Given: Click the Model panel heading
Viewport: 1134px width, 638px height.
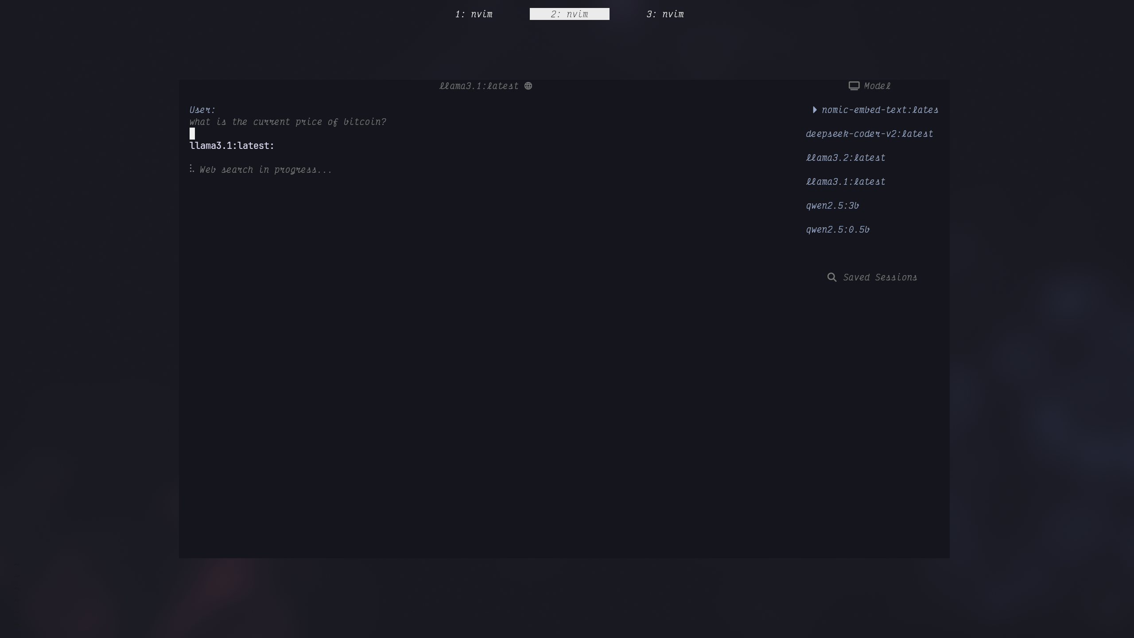Looking at the screenshot, I should 877,86.
